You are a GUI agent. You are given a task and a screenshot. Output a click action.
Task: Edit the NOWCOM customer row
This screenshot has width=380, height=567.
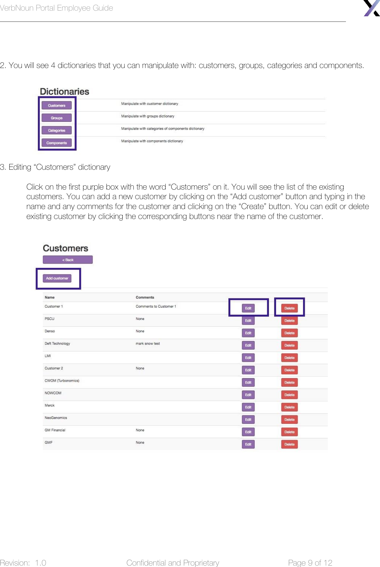point(248,395)
